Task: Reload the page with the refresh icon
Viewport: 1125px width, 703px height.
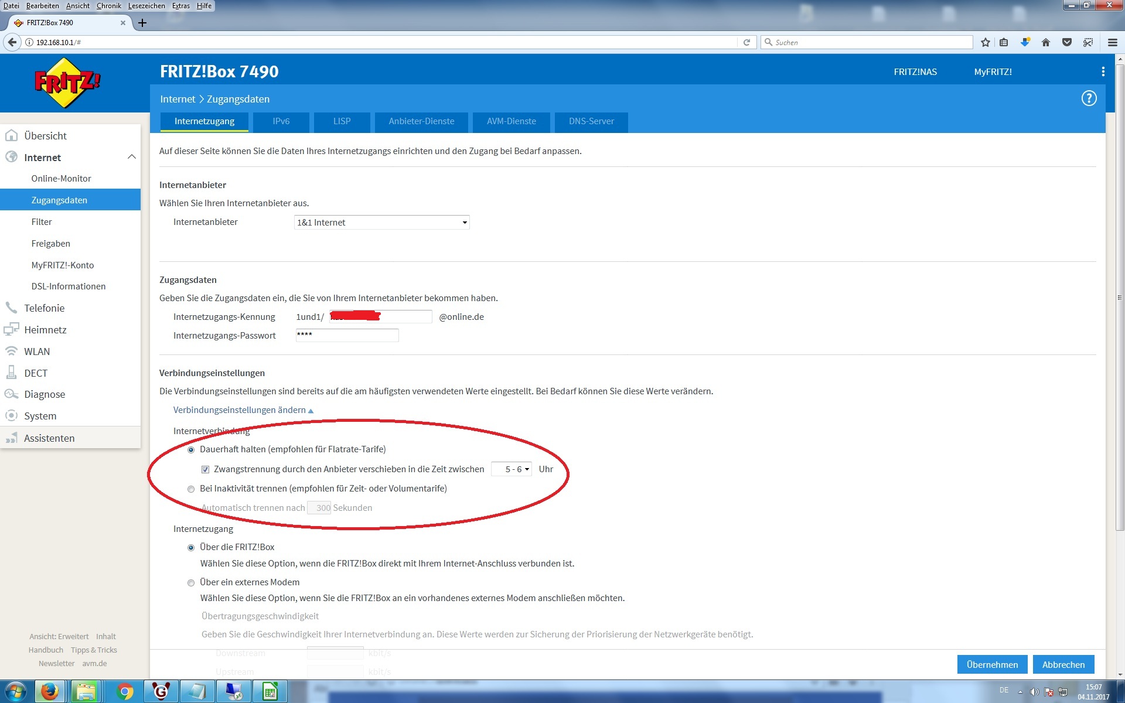Action: [x=746, y=42]
